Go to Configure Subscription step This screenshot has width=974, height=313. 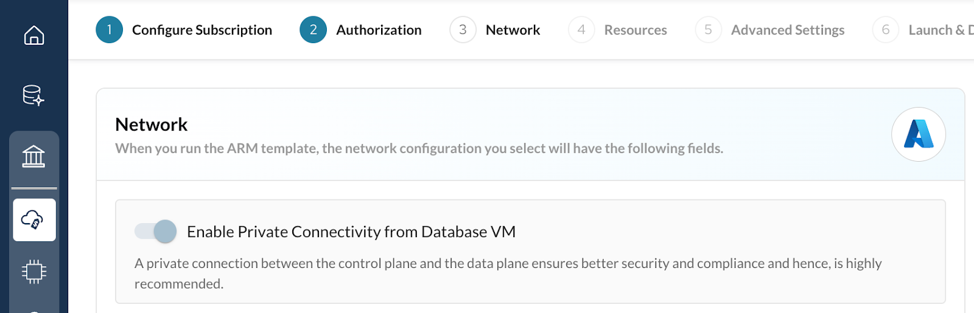point(201,30)
